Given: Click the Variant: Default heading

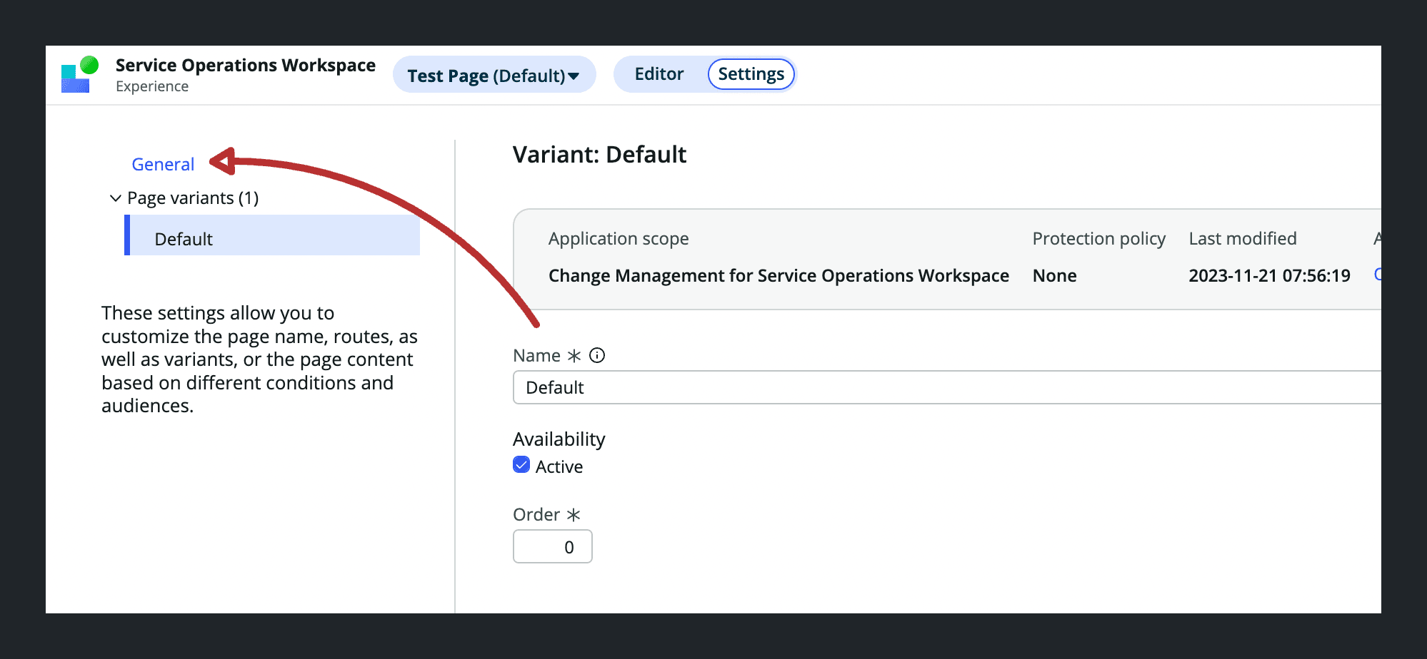Looking at the screenshot, I should point(599,154).
